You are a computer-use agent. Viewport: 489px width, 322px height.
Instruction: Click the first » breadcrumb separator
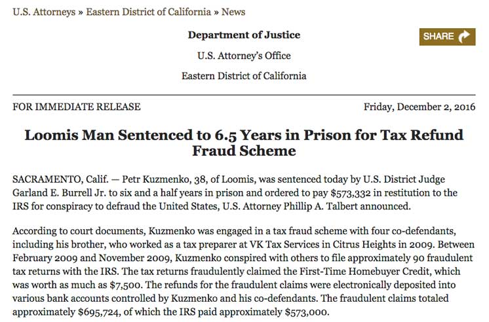(x=81, y=13)
